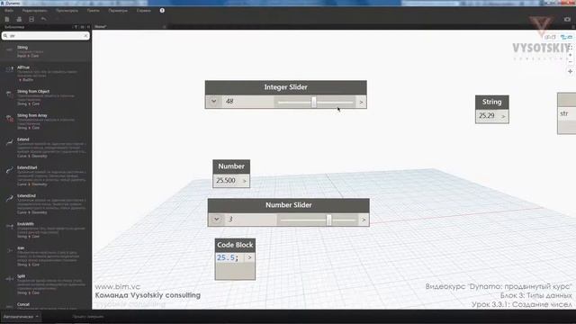This screenshot has width=576, height=324.
Task: Open the Справка menu
Action: (144, 11)
